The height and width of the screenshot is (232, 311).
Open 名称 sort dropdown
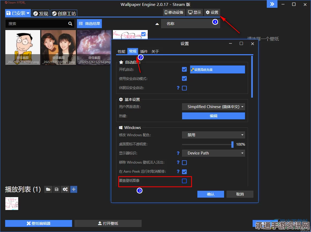click(x=190, y=24)
